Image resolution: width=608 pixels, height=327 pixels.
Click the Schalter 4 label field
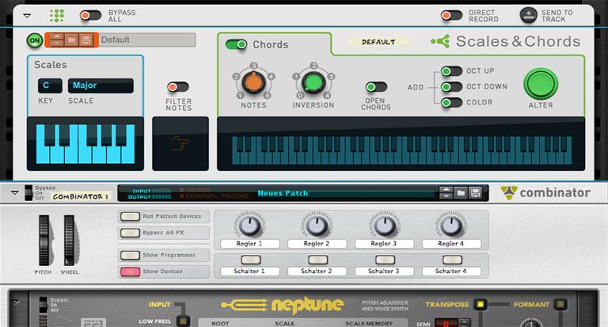point(451,271)
